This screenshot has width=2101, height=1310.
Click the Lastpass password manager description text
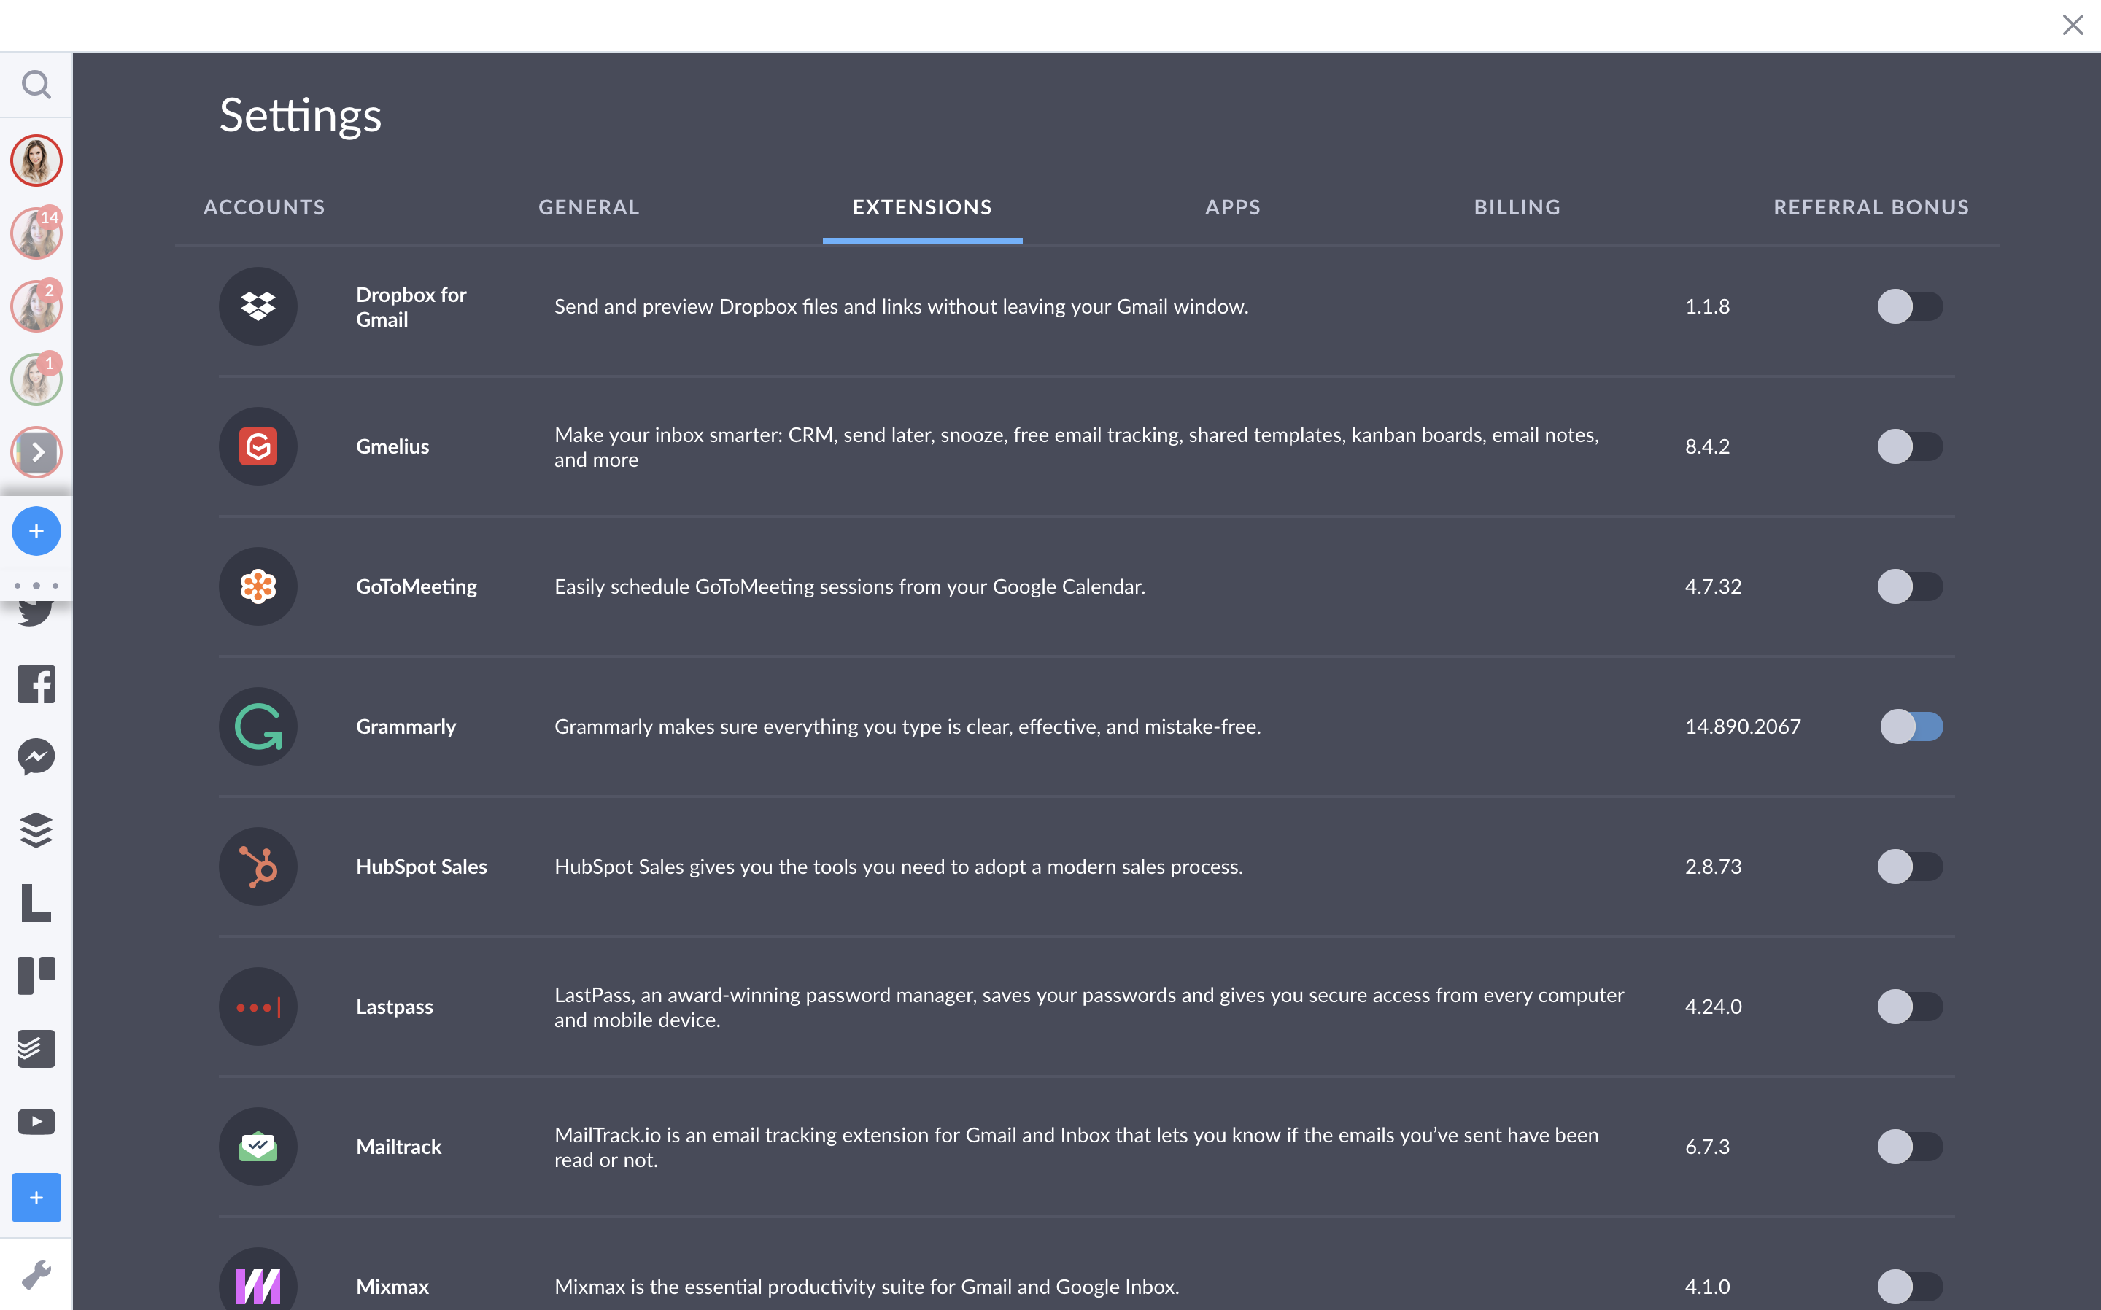1089,1007
